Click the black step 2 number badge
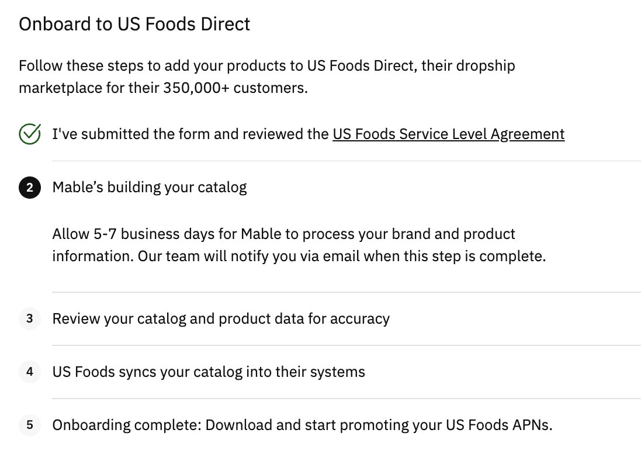Image resolution: width=641 pixels, height=454 pixels. pyautogui.click(x=30, y=188)
